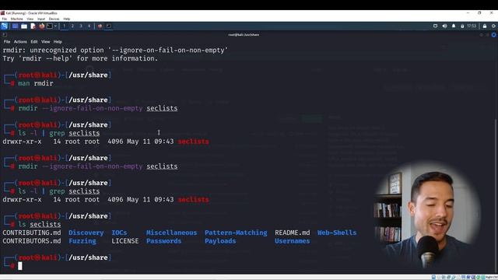Open the VirtualBox Machine menu
Viewport: 498px width, 280px height.
pos(17,19)
